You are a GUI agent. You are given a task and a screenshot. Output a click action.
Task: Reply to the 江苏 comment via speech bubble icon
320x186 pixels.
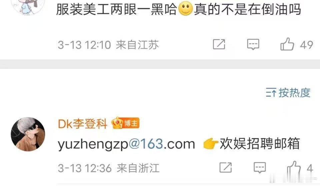tap(253, 44)
